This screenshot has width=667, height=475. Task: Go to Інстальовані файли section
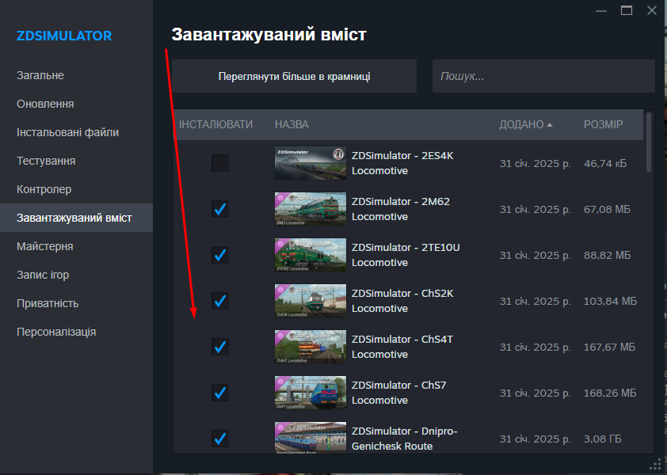click(67, 132)
